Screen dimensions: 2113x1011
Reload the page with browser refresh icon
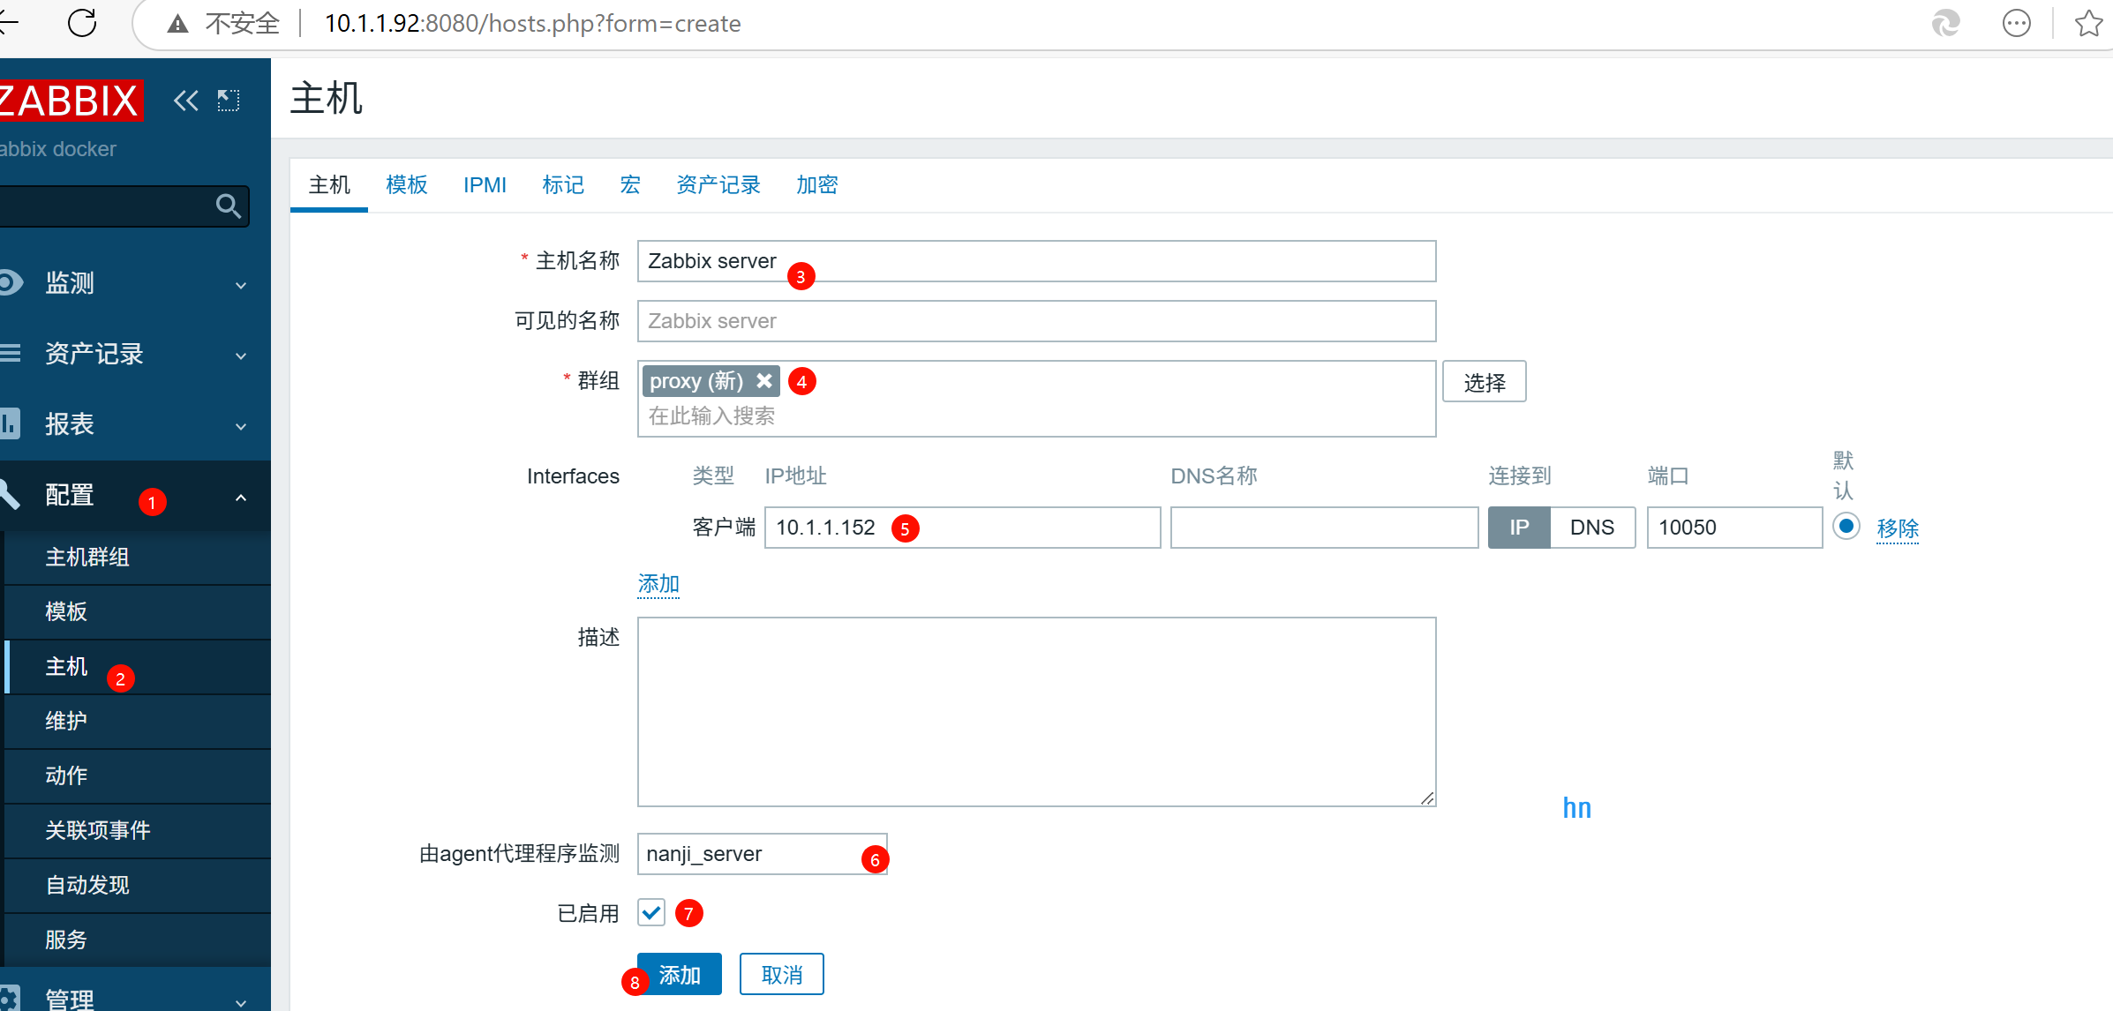point(82,23)
